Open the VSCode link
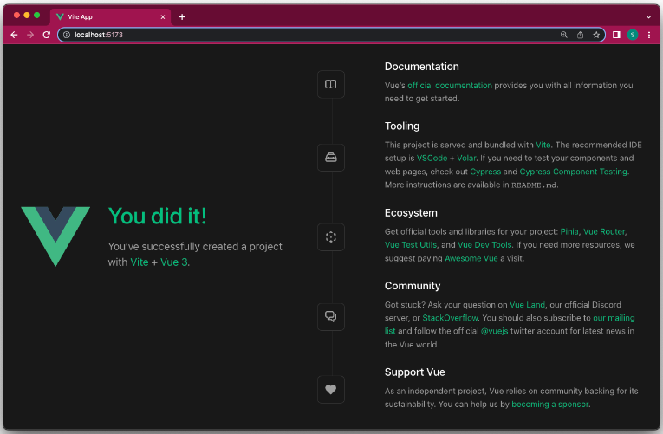Image resolution: width=663 pixels, height=434 pixels. click(432, 158)
